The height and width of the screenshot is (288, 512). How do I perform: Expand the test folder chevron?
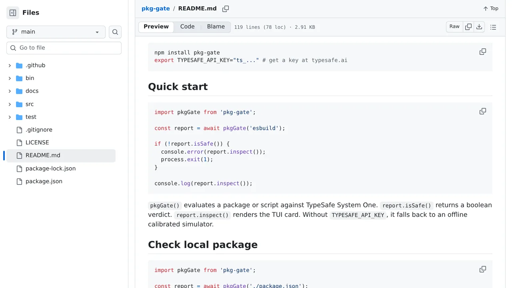tap(10, 117)
